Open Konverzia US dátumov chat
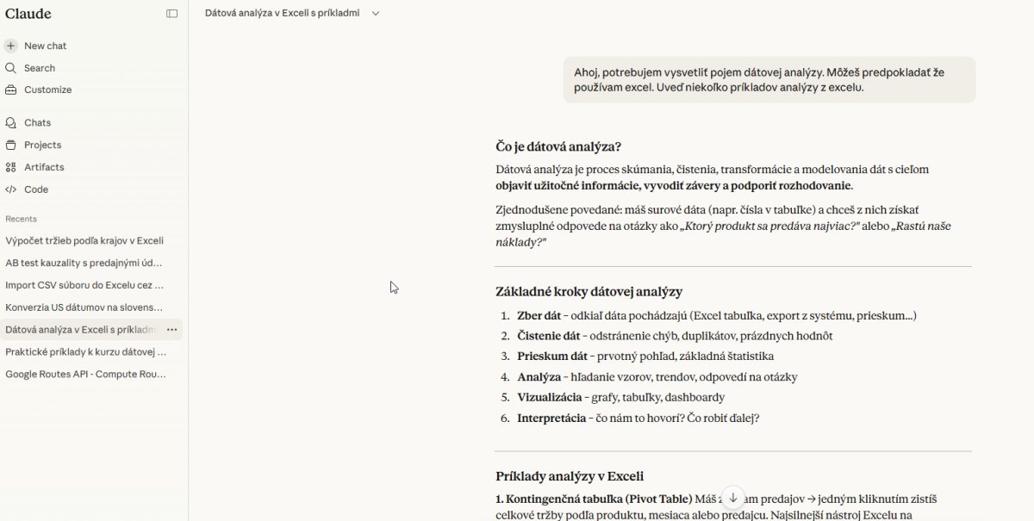This screenshot has height=521, width=1034. point(84,307)
